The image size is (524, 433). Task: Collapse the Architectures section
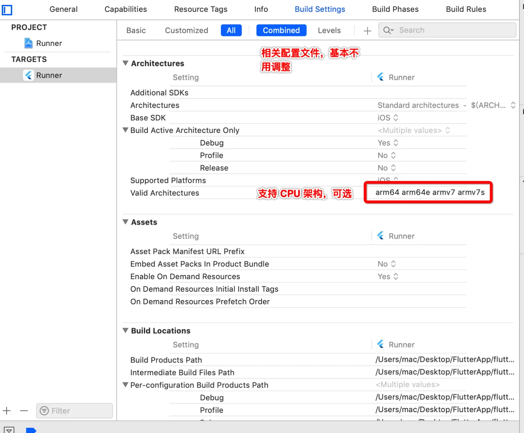click(125, 63)
